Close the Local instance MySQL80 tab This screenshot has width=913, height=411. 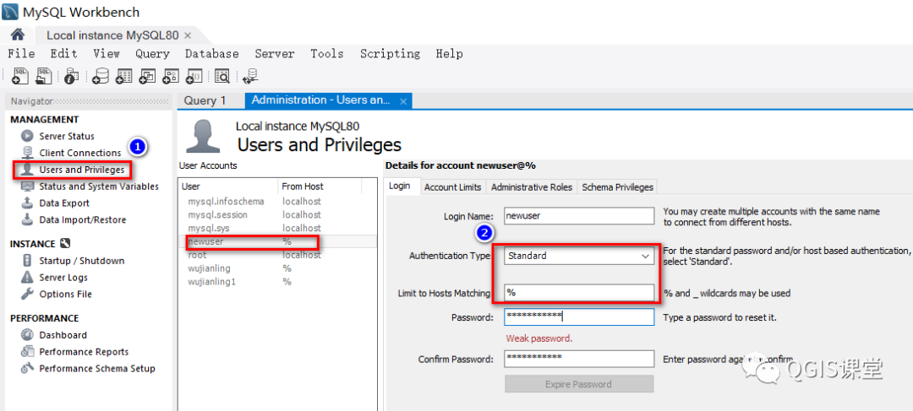pyautogui.click(x=188, y=35)
